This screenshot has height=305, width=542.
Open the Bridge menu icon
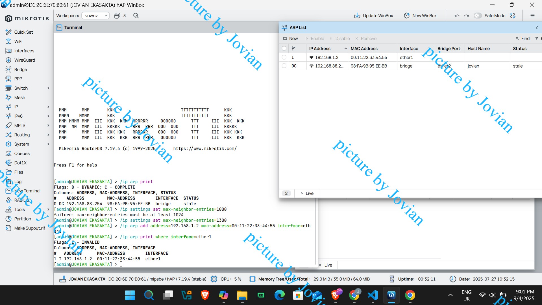8,69
